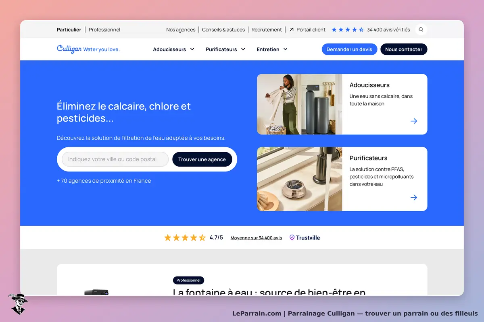The height and width of the screenshot is (322, 484).
Task: Focus the city or postal code field
Action: tap(115, 159)
